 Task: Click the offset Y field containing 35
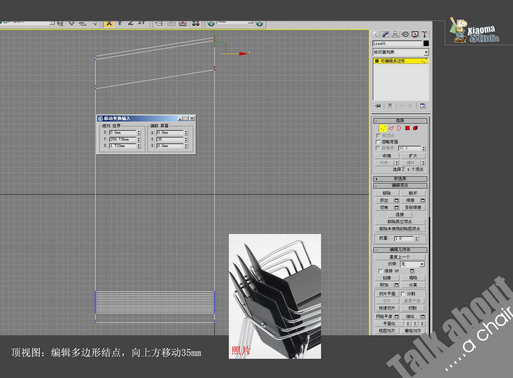point(170,140)
